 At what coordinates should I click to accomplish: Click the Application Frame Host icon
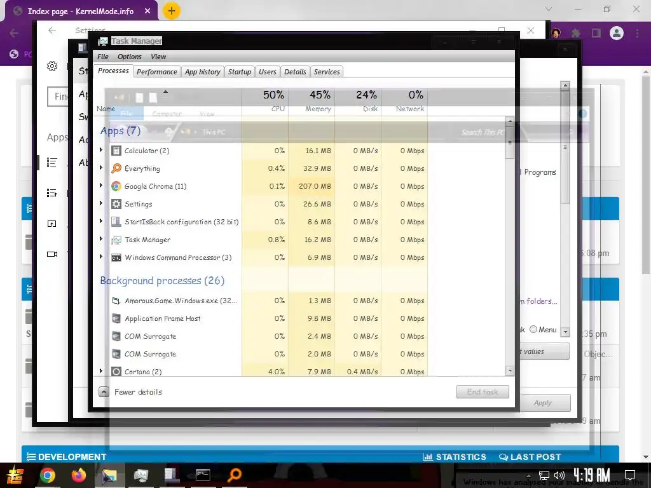(116, 319)
